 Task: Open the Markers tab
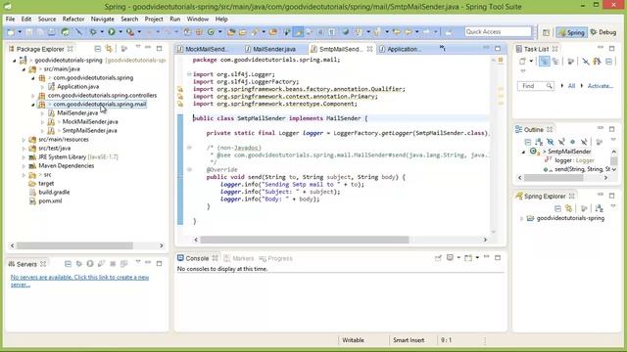[x=239, y=258]
